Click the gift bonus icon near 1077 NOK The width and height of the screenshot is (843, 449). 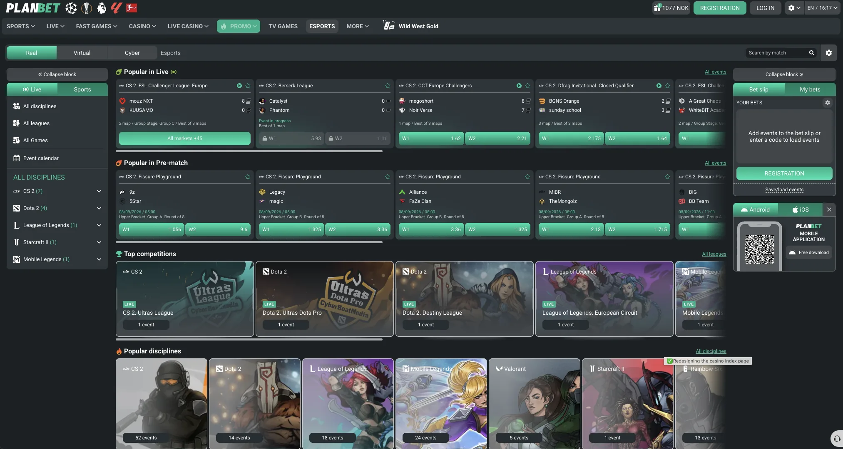pos(657,7)
